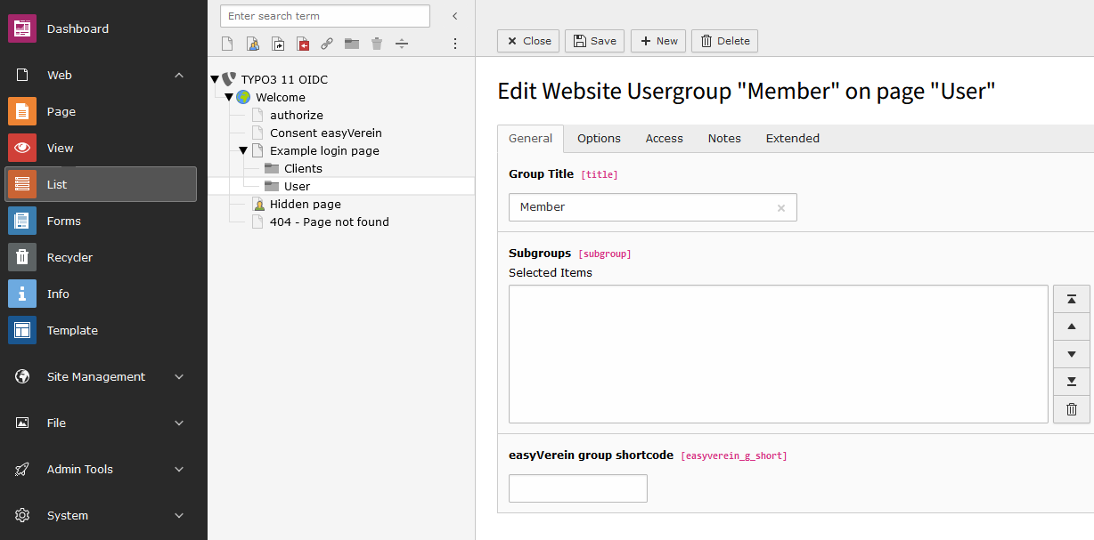Click the Subgroups selected items list box
Image resolution: width=1094 pixels, height=540 pixels.
tap(779, 354)
